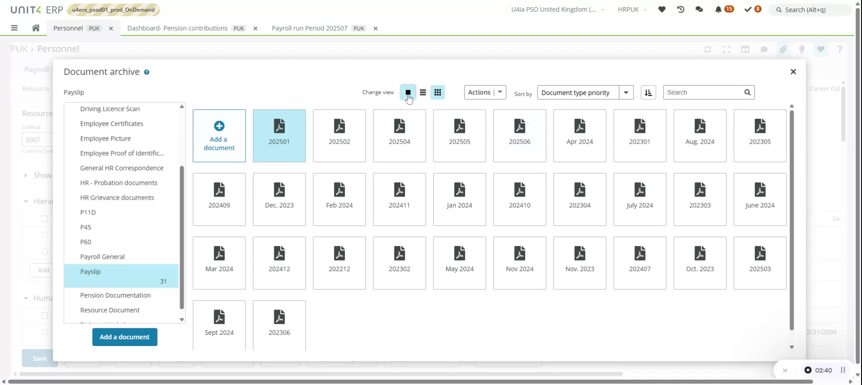Open the 202502 payslip PDF
This screenshot has width=862, height=385.
point(339,136)
